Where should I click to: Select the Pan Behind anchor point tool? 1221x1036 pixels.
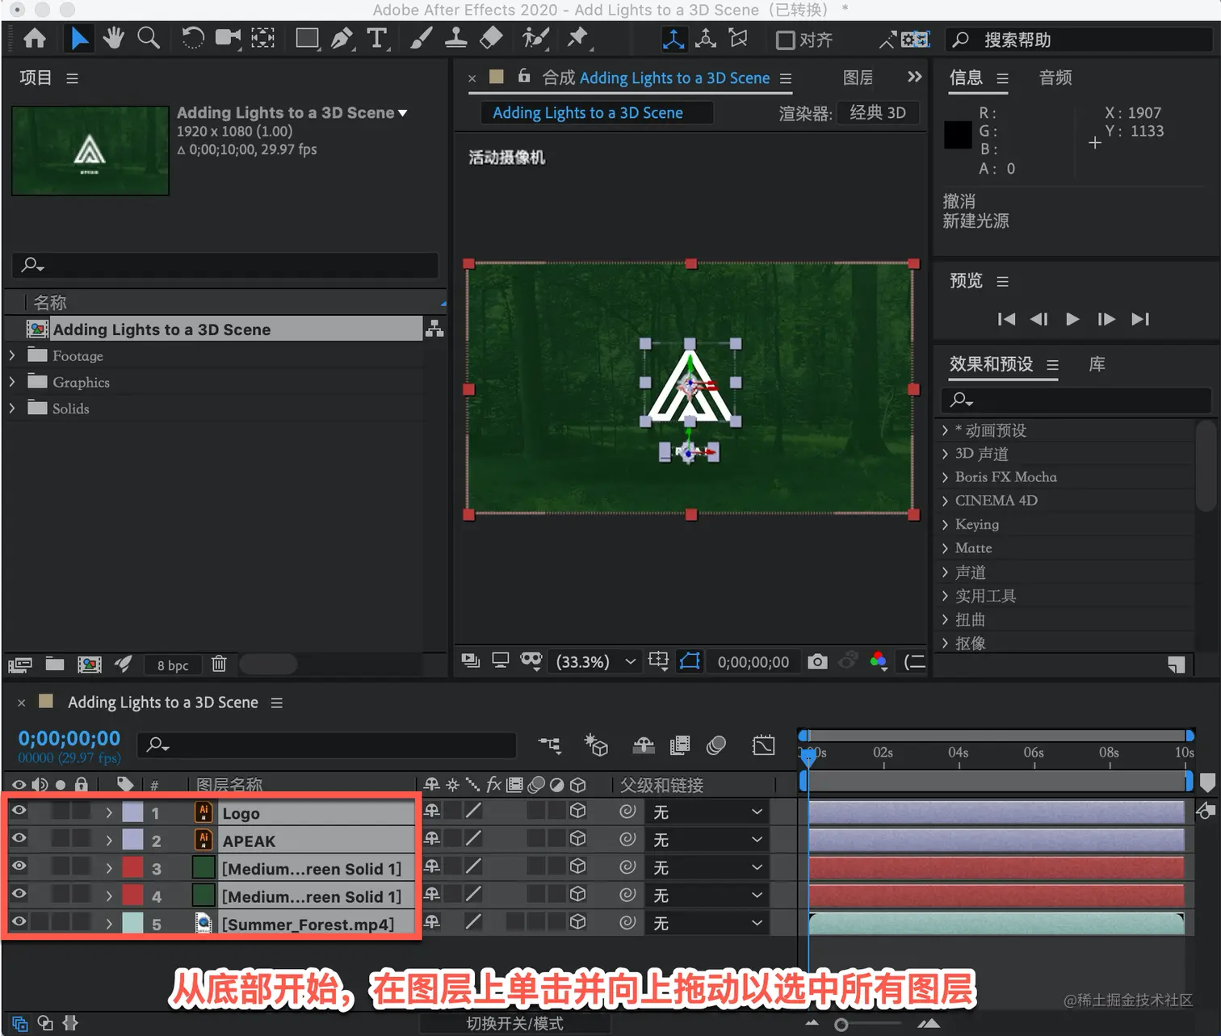point(262,39)
